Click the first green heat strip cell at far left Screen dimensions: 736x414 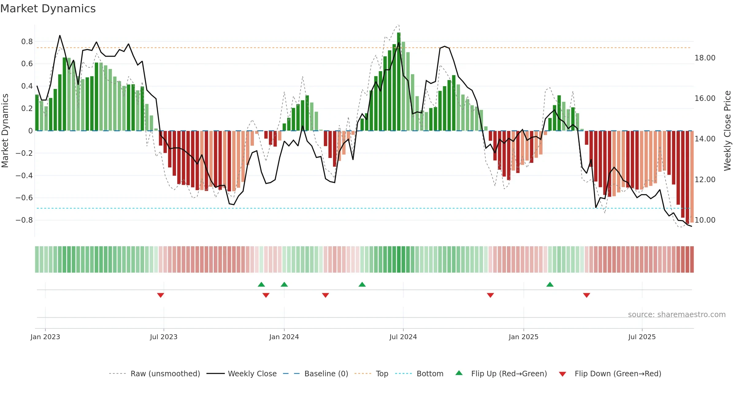point(37,259)
